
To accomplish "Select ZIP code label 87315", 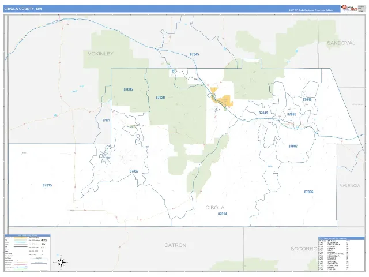I will [x=47, y=185].
